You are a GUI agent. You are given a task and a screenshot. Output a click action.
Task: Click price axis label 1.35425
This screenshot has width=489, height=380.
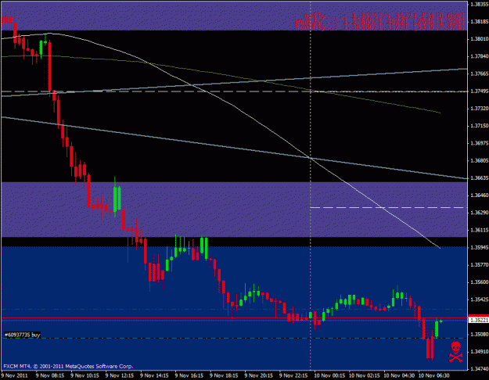click(x=480, y=299)
